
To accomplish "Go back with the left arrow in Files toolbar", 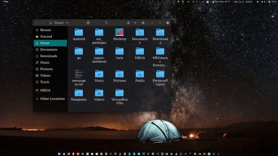I will 36,23.
